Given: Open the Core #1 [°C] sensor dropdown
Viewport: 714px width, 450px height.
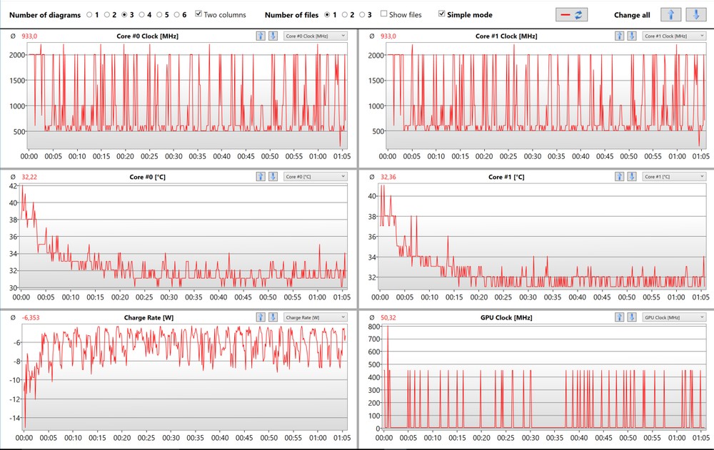Looking at the screenshot, I should click(673, 176).
